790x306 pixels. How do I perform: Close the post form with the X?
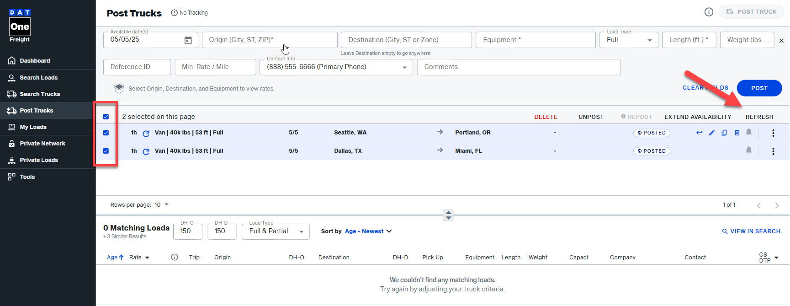(781, 41)
